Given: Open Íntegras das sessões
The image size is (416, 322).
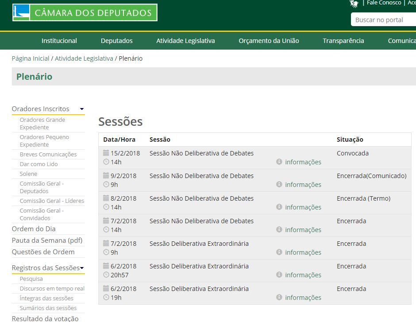Looking at the screenshot, I should (x=46, y=299).
